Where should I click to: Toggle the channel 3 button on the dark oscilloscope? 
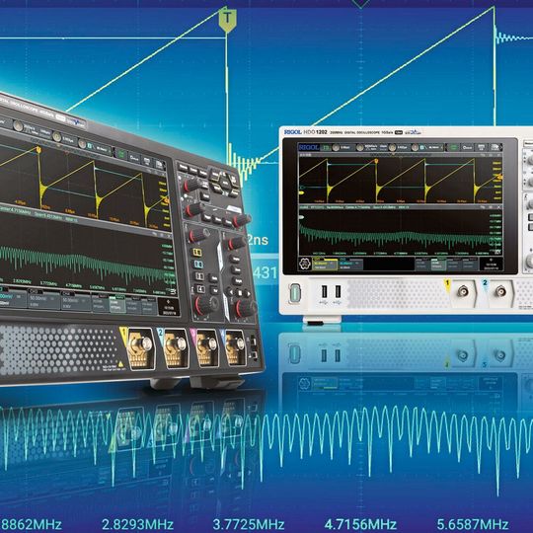tap(199, 276)
